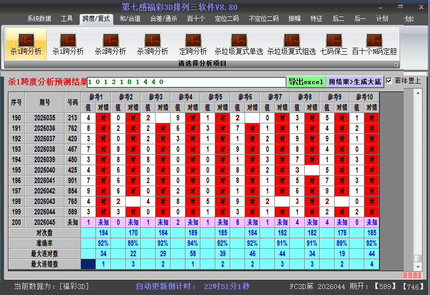Toggle the 窗体置上 checkbox

pyautogui.click(x=389, y=81)
